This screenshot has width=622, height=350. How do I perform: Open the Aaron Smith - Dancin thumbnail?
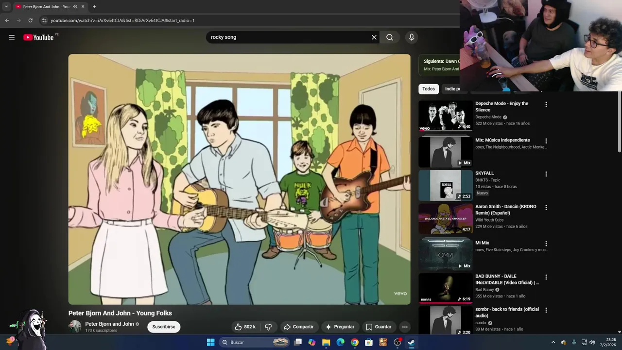[446, 218]
